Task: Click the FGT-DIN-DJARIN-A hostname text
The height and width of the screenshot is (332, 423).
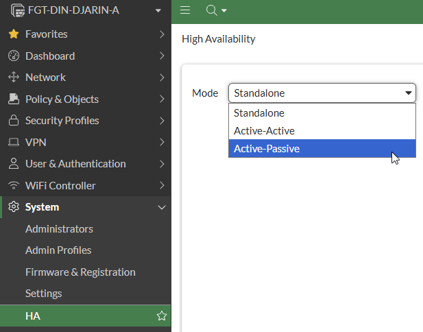Action: click(x=73, y=10)
